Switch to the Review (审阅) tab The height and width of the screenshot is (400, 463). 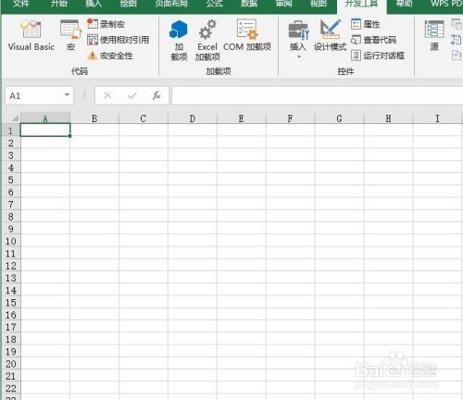283,4
